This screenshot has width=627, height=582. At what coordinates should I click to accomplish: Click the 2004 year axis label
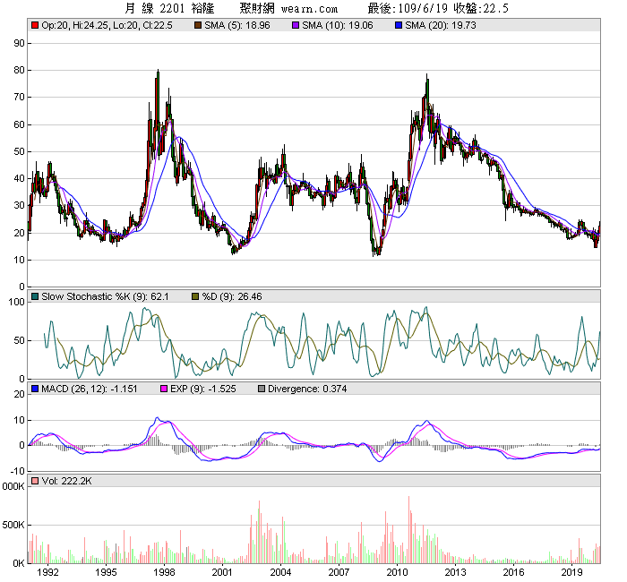click(x=280, y=572)
